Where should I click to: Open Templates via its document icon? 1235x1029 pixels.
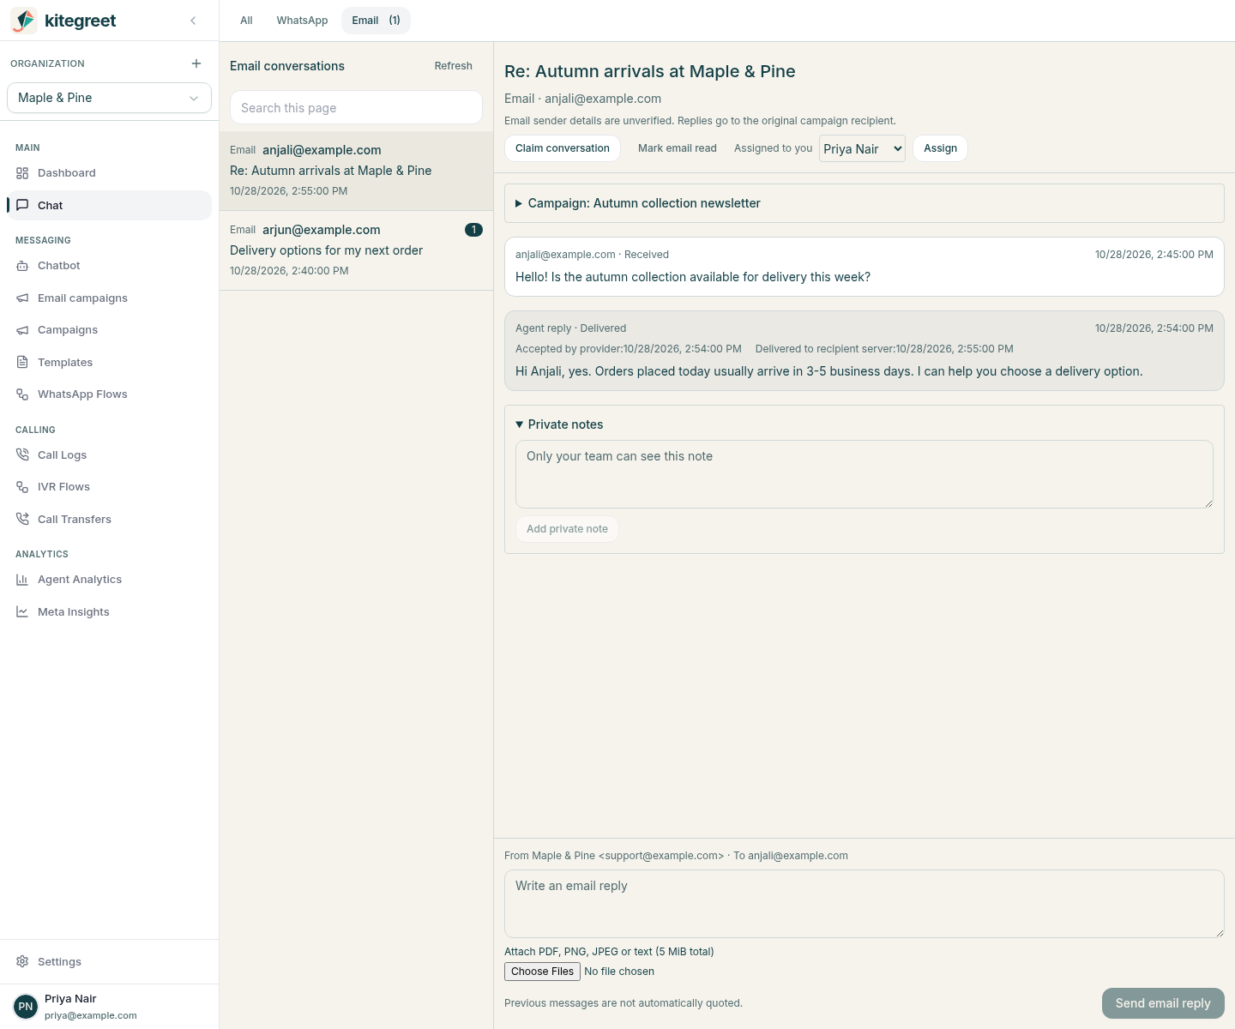point(22,362)
